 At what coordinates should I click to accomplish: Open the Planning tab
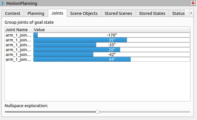click(36, 13)
